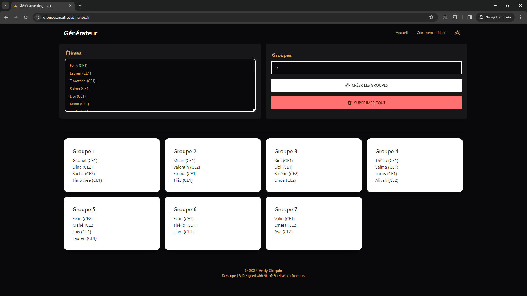527x296 pixels.
Task: Click the SUPPRIMER TOUT button
Action: pyautogui.click(x=366, y=103)
